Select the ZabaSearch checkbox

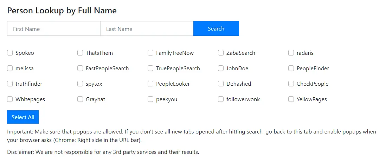(x=221, y=53)
